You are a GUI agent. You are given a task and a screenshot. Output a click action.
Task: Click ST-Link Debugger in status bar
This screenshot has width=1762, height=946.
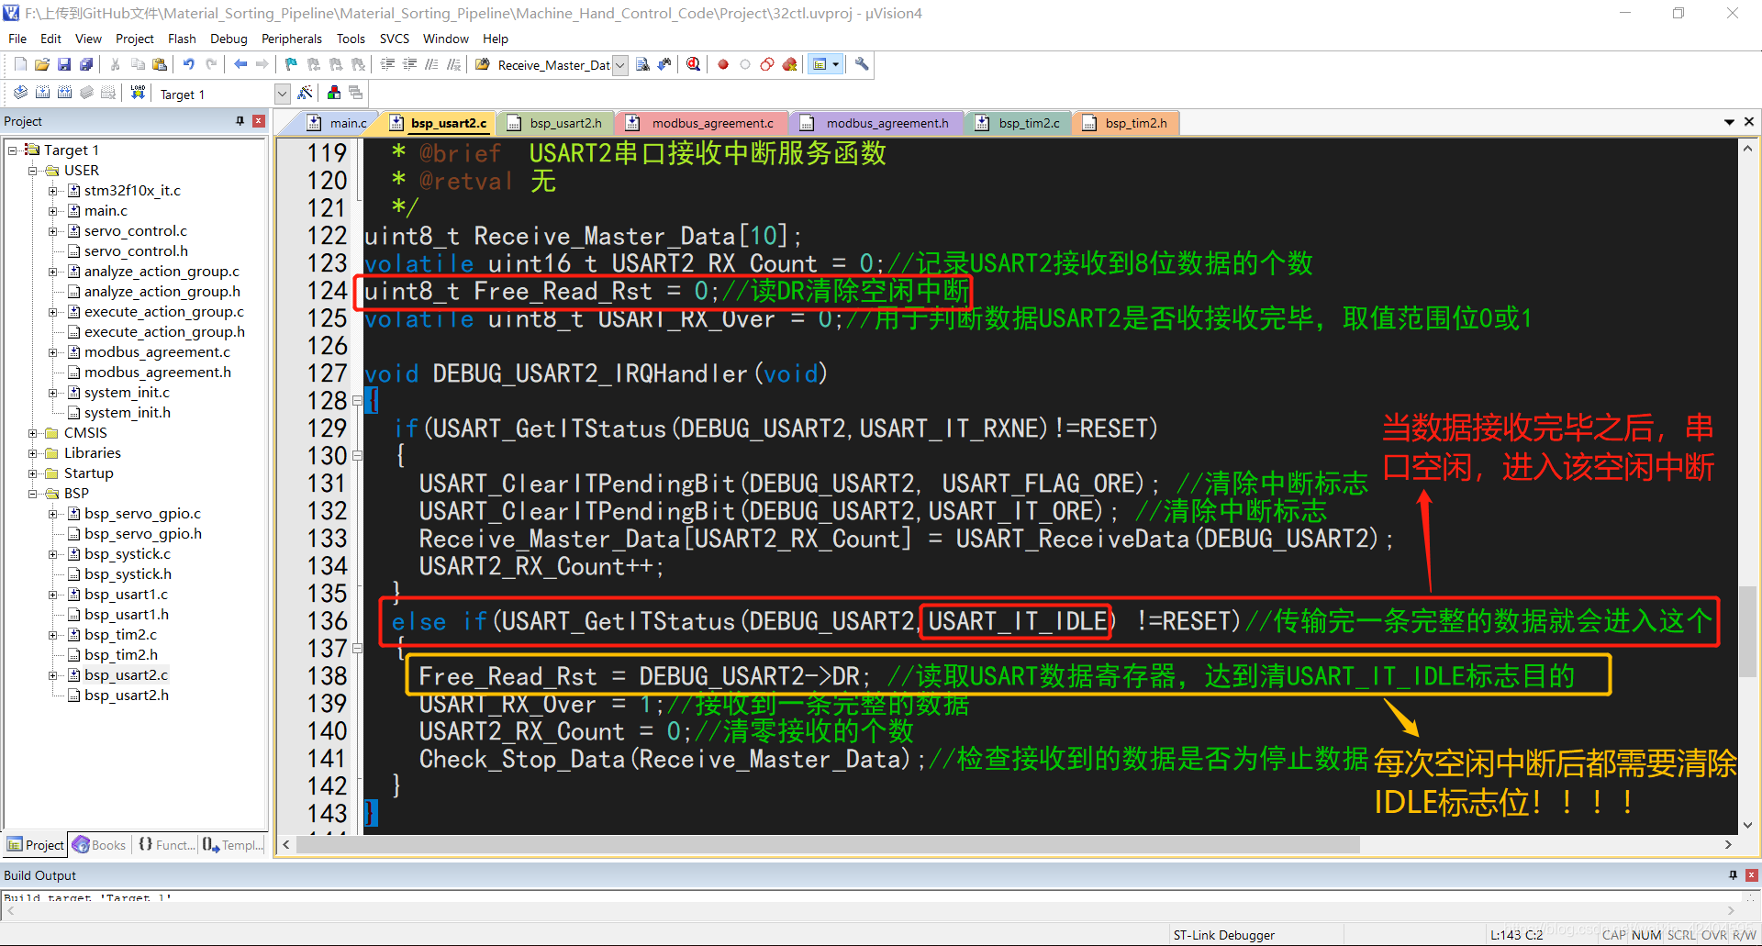click(x=1223, y=935)
